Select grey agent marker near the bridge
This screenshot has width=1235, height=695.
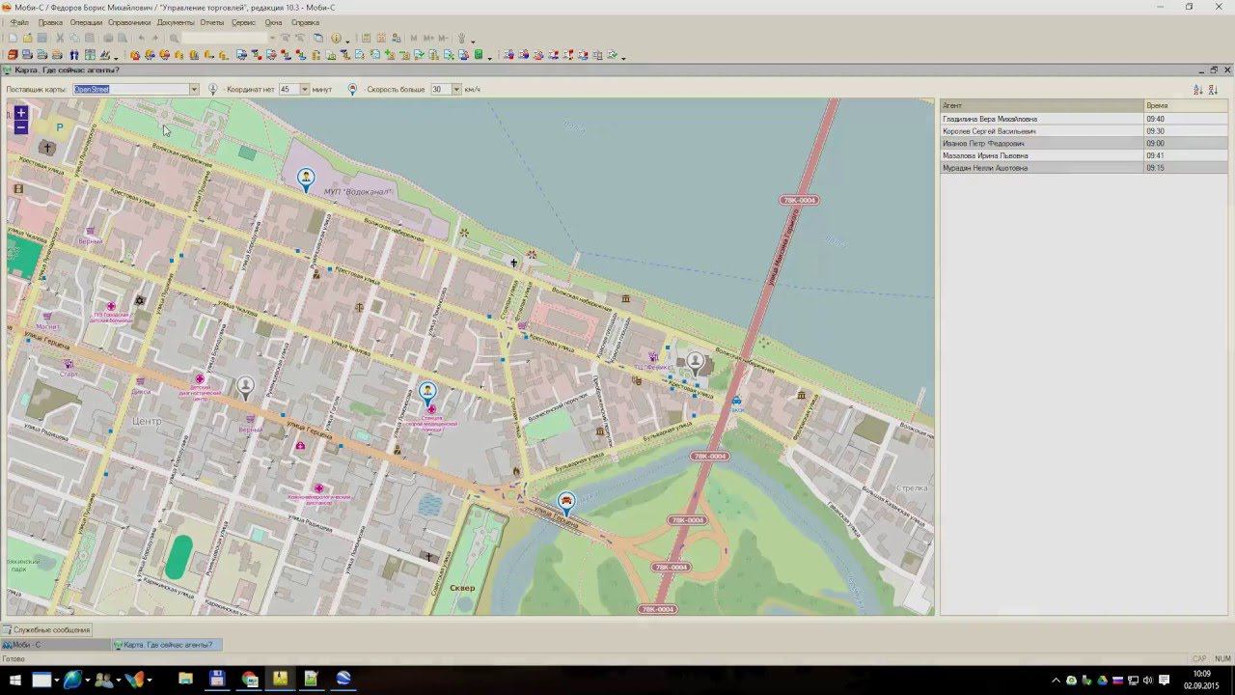pos(695,364)
